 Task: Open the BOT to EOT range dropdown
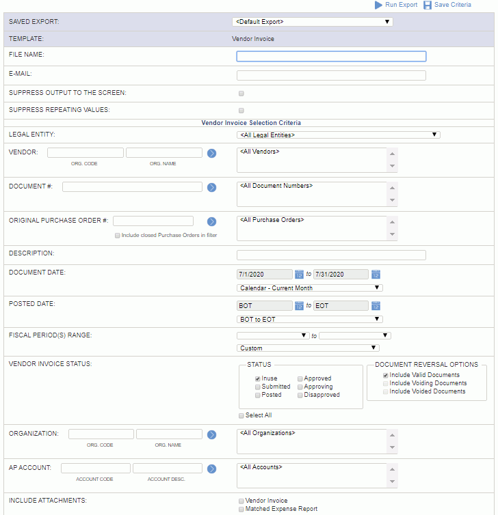pos(309,319)
